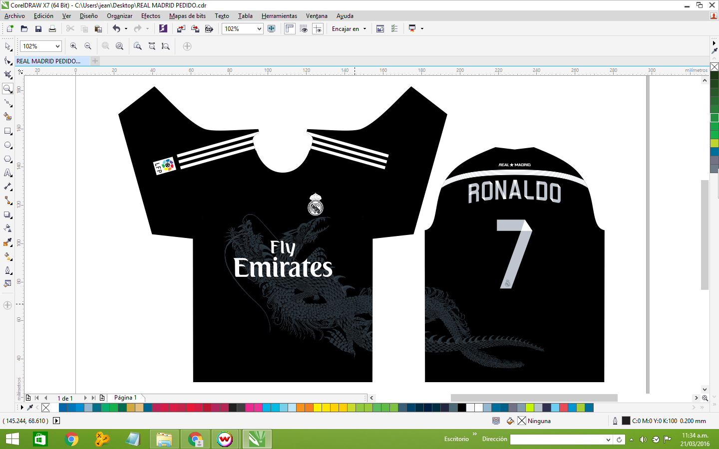Open a new document tab with plus button
Image resolution: width=719 pixels, height=449 pixels.
tap(95, 61)
